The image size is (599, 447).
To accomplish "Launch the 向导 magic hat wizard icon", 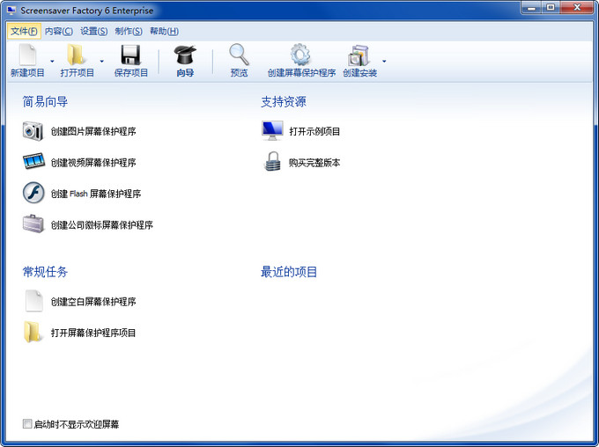I will (185, 55).
